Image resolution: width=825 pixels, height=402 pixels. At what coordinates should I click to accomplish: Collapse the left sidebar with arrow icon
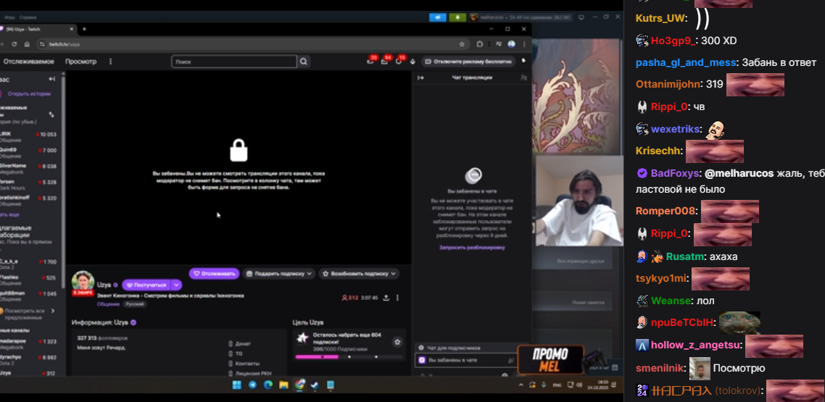pos(51,79)
